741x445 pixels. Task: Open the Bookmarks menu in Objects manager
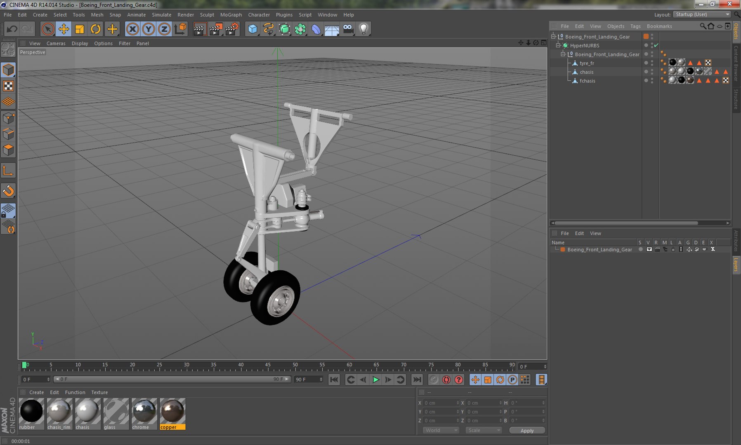coord(659,26)
